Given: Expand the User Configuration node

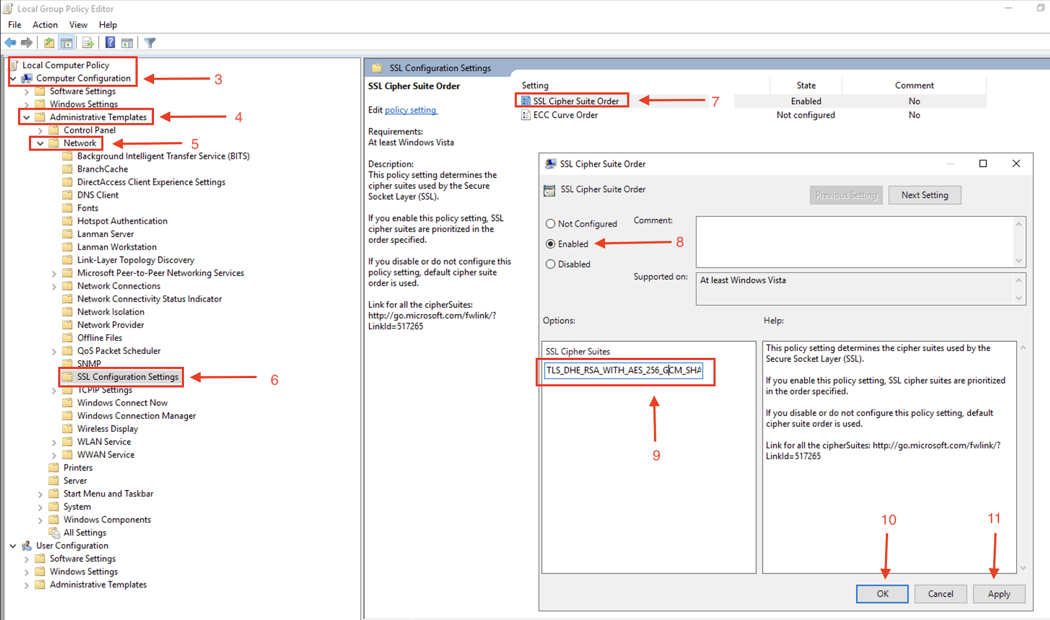Looking at the screenshot, I should pyautogui.click(x=13, y=545).
